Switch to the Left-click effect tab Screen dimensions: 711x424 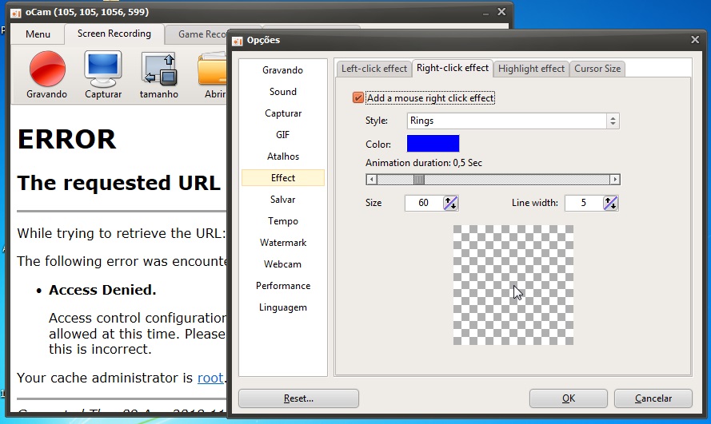pos(373,69)
